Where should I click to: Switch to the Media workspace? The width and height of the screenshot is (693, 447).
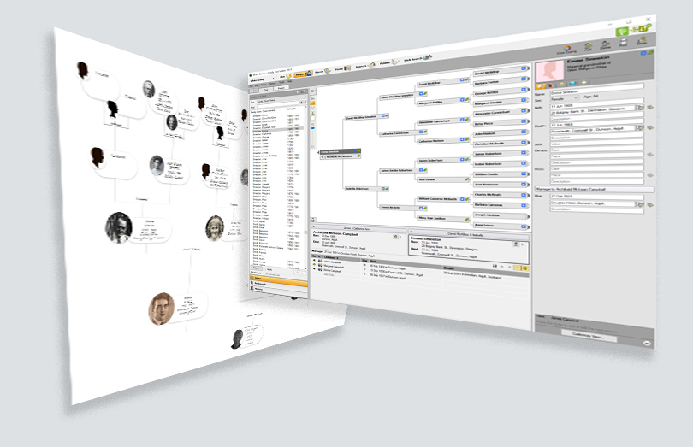[342, 69]
